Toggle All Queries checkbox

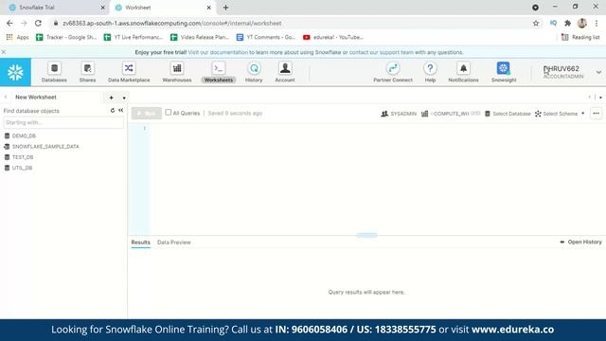pyautogui.click(x=169, y=112)
